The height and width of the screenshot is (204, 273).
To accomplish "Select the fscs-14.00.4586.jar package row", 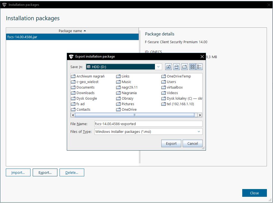I will point(72,37).
